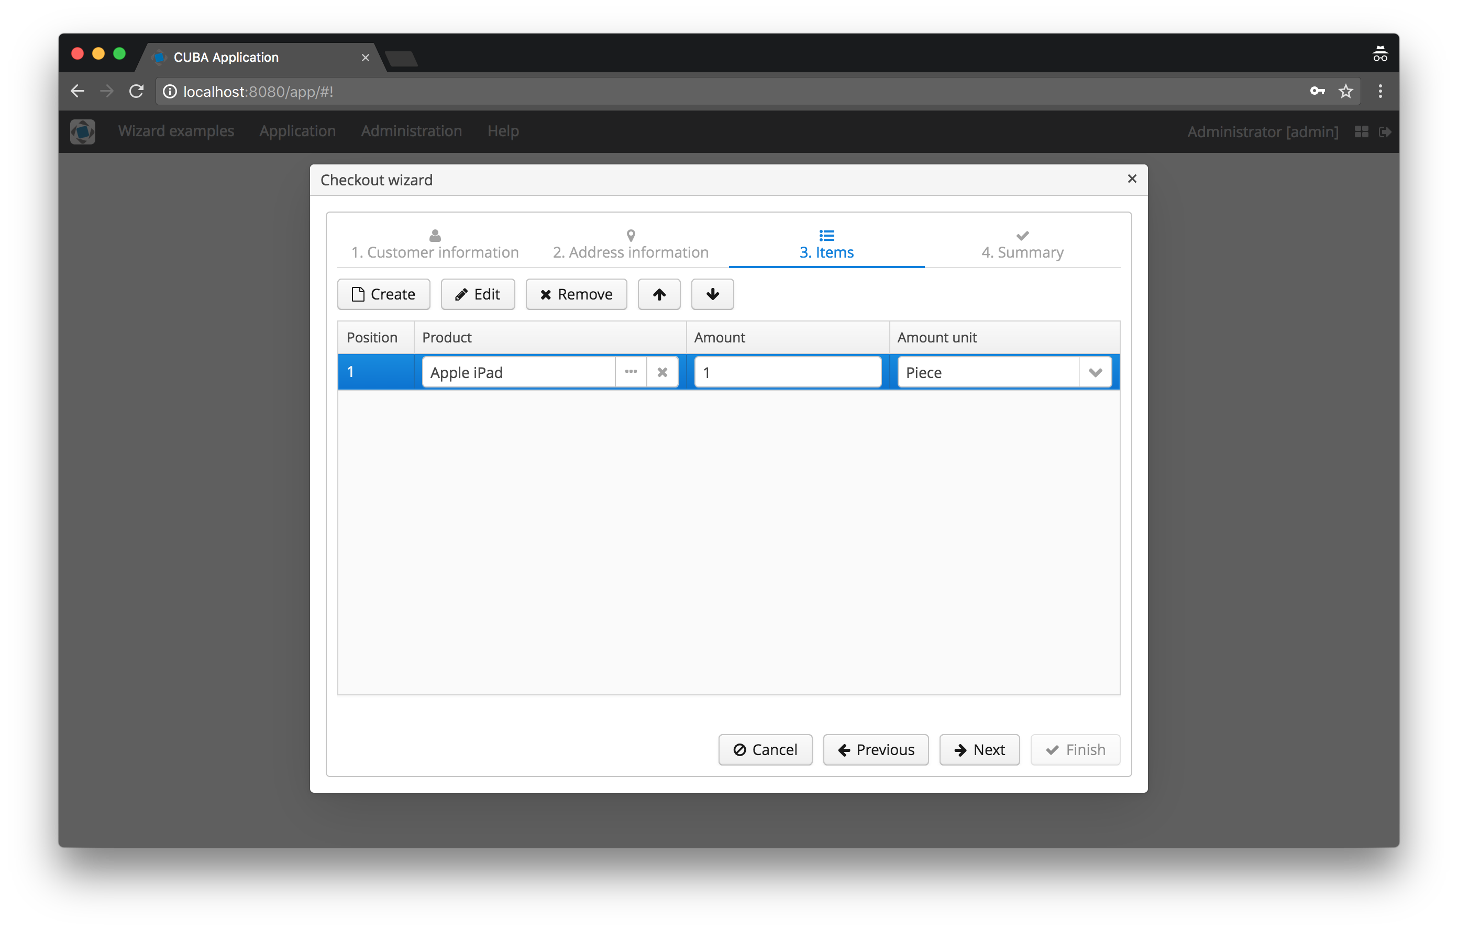This screenshot has width=1458, height=931.
Task: Click the Create button
Action: click(383, 294)
